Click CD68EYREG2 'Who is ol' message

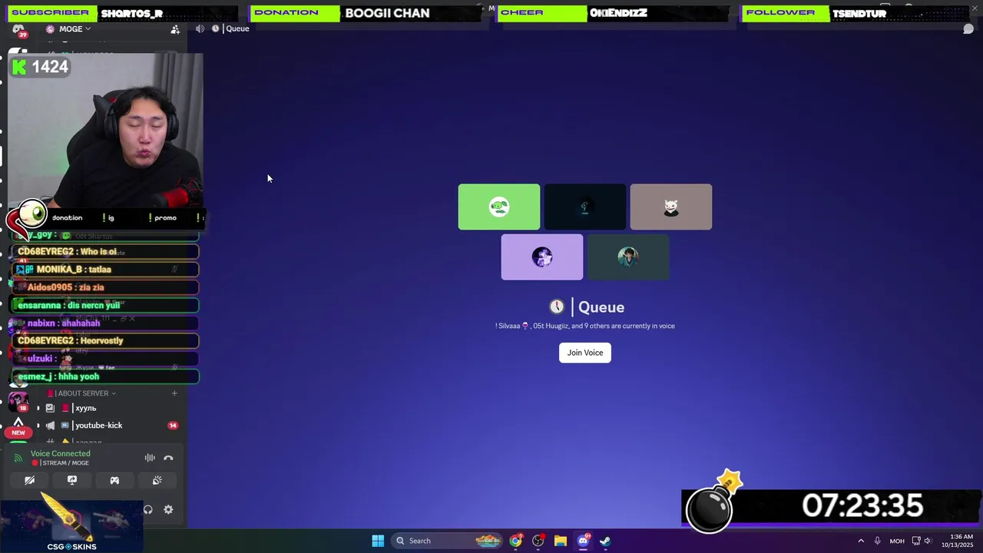click(106, 252)
